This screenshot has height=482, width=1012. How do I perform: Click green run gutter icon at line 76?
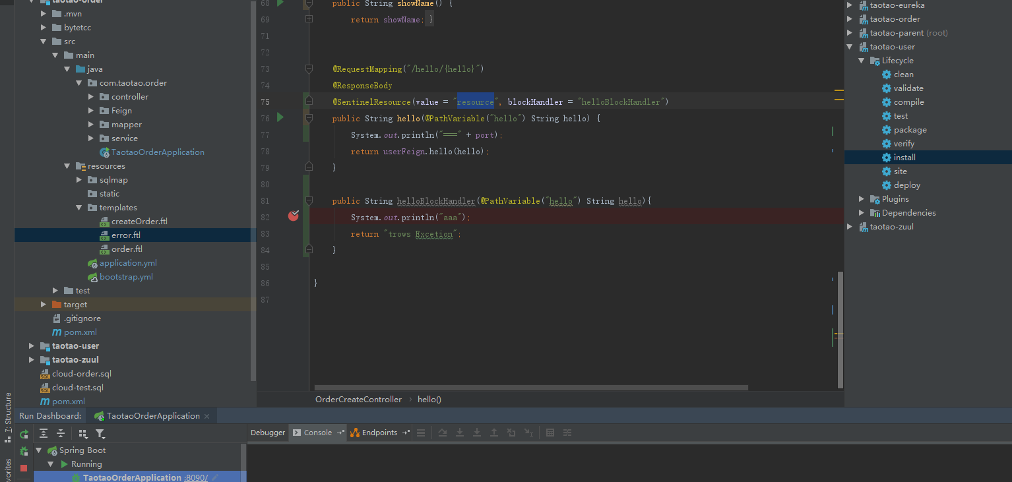click(280, 117)
